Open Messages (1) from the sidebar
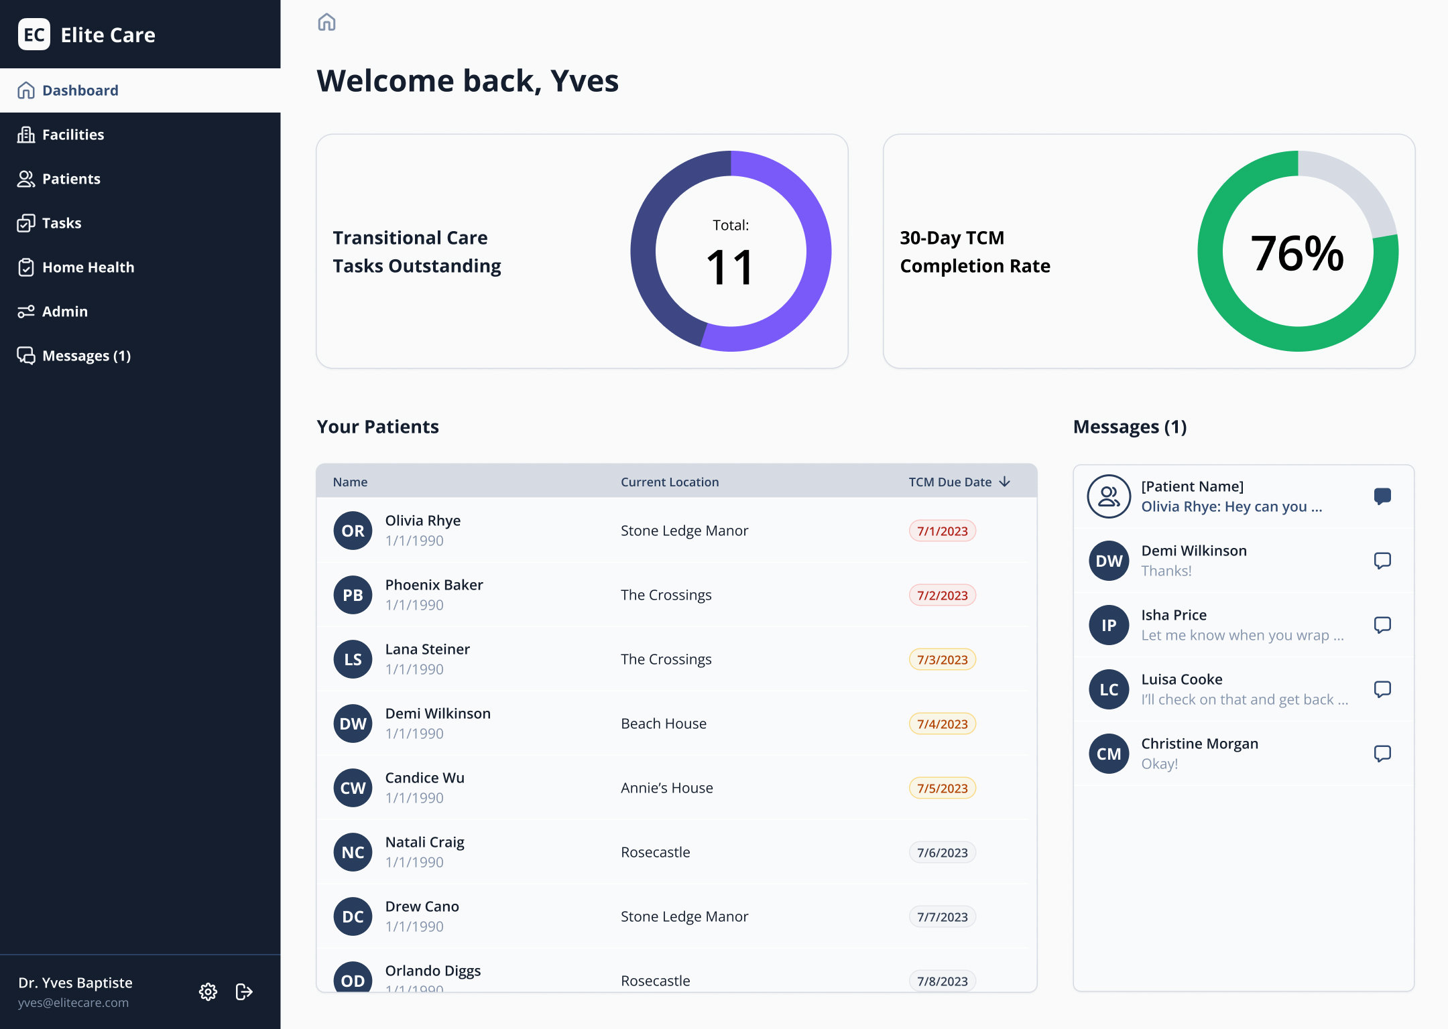The width and height of the screenshot is (1448, 1029). click(86, 355)
